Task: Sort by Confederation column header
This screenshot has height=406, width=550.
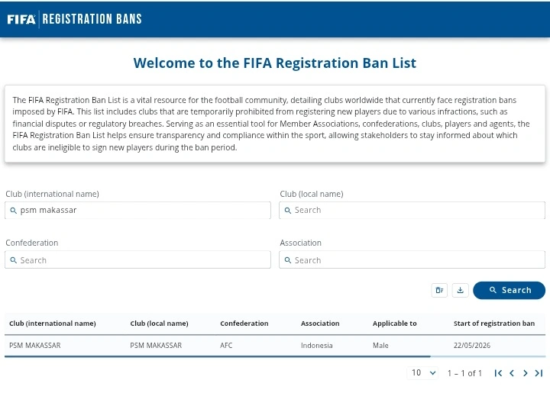Action: 244,324
